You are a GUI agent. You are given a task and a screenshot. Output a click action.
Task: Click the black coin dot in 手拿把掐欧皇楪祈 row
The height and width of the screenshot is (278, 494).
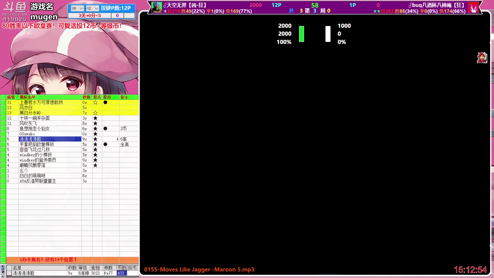click(105, 144)
